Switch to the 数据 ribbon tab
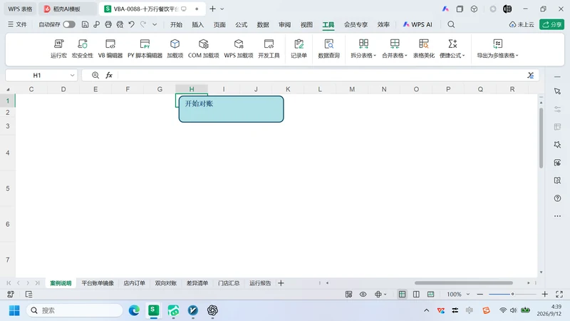 (263, 24)
